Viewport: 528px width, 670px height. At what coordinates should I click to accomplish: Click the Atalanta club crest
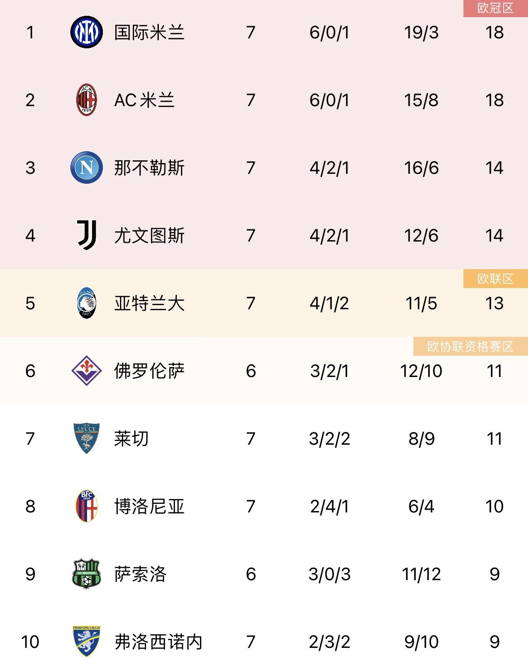[x=86, y=303]
